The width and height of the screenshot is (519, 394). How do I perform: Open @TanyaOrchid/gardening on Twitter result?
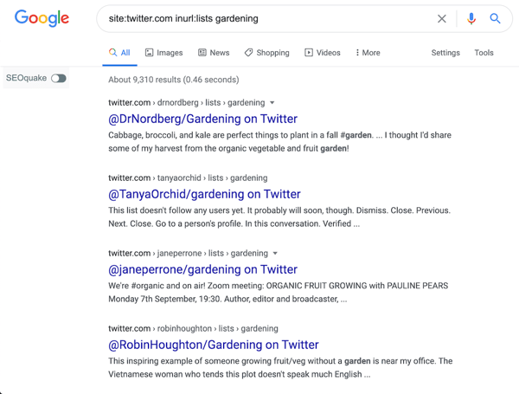coord(204,194)
